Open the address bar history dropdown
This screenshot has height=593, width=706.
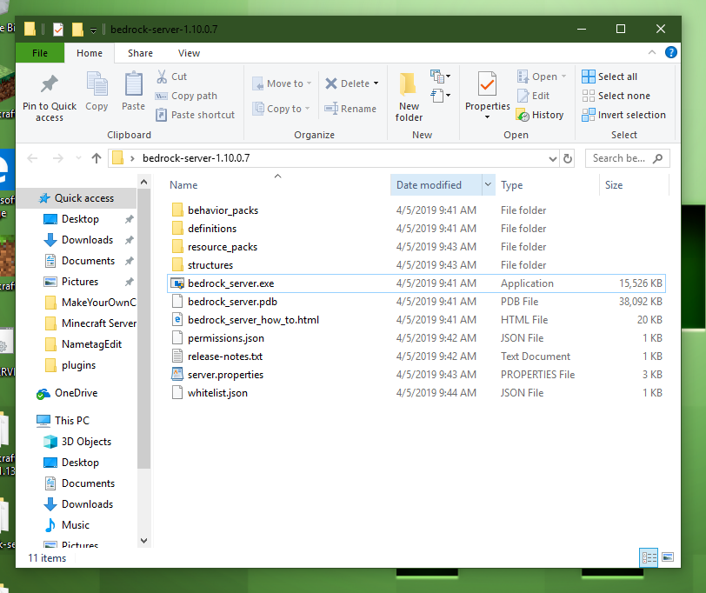coord(552,158)
